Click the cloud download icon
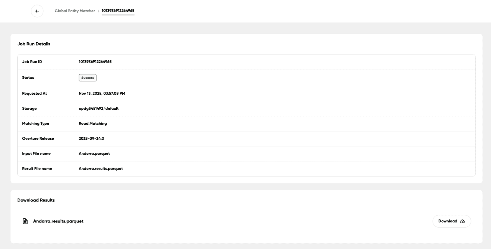This screenshot has width=491, height=249. tap(462, 221)
